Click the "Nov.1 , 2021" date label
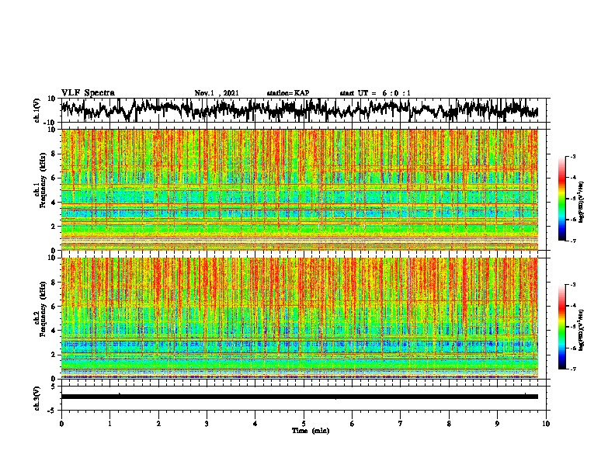Viewport: 615px width, 475px height. click(217, 93)
